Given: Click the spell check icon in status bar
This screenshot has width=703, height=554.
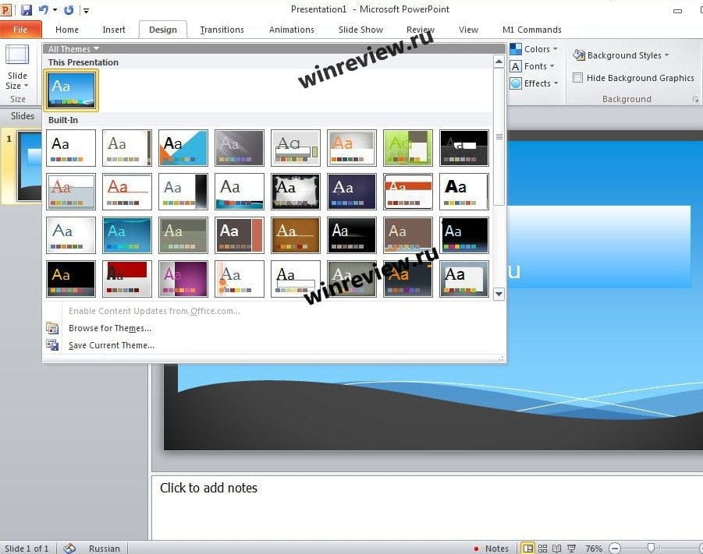Looking at the screenshot, I should tap(69, 549).
